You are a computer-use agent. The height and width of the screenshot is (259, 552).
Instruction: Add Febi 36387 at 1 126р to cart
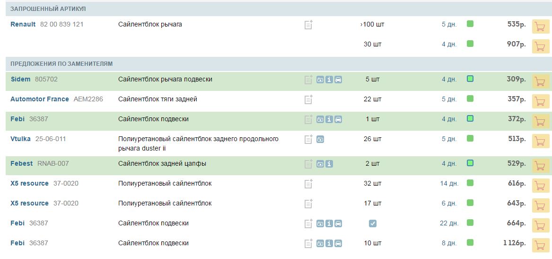pos(540,245)
